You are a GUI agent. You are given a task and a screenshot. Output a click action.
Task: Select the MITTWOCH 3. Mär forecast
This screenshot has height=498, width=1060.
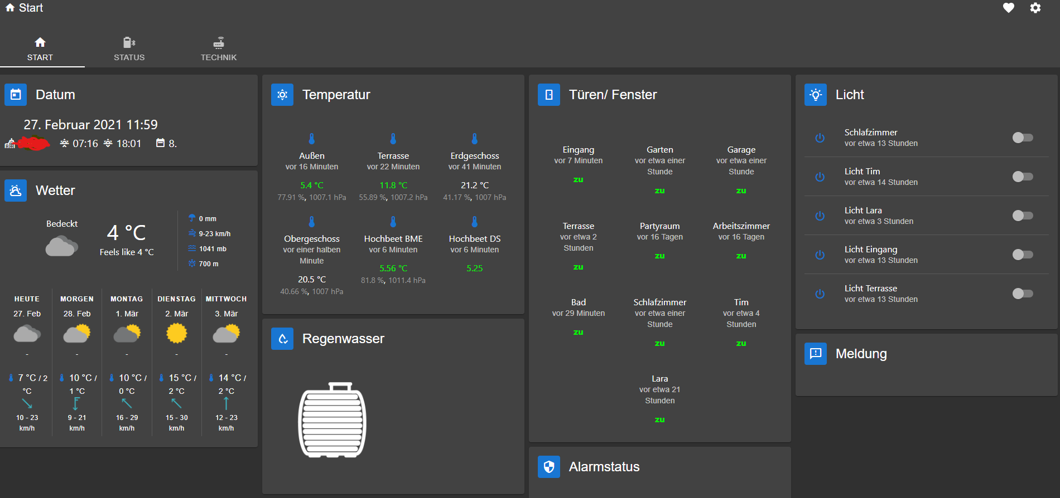(226, 363)
